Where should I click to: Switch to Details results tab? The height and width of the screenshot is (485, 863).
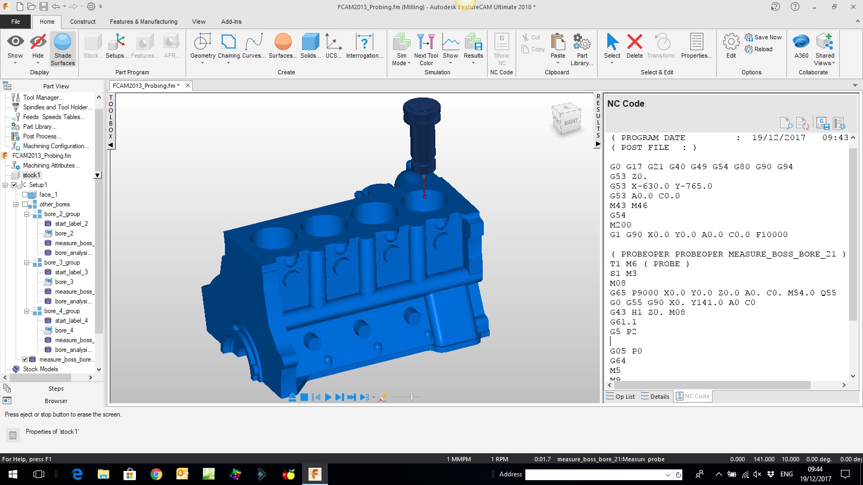655,397
